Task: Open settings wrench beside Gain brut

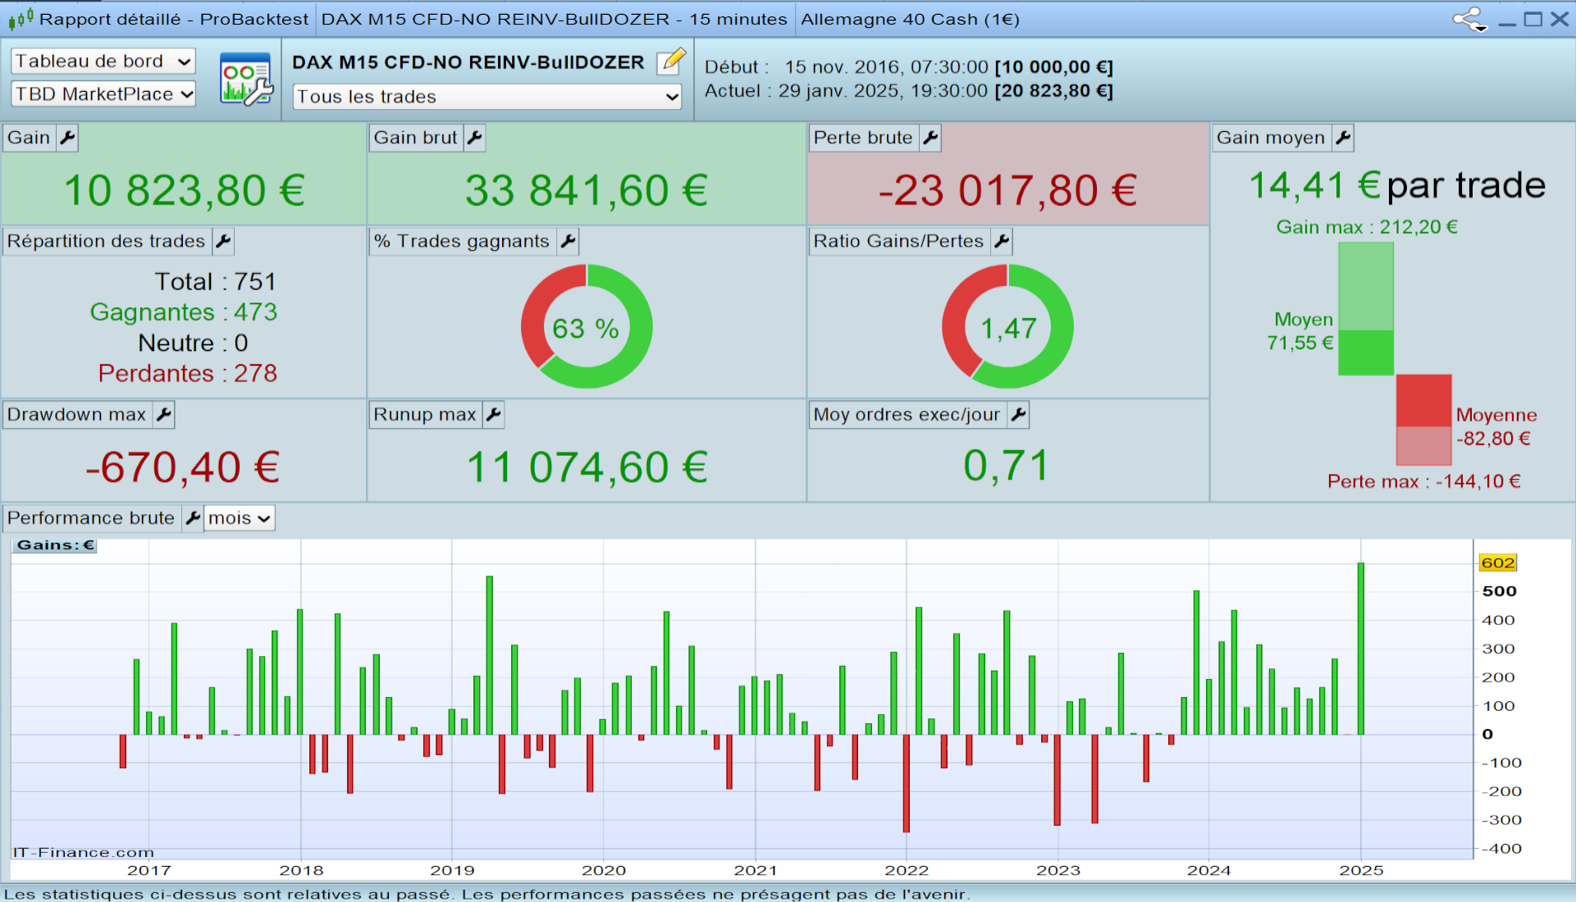Action: coord(474,138)
